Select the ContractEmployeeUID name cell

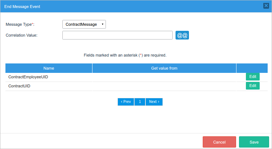(28, 77)
